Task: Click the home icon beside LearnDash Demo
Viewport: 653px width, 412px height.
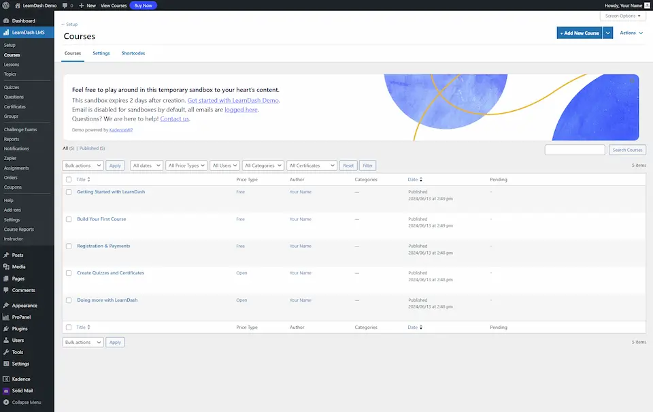Action: pos(18,5)
